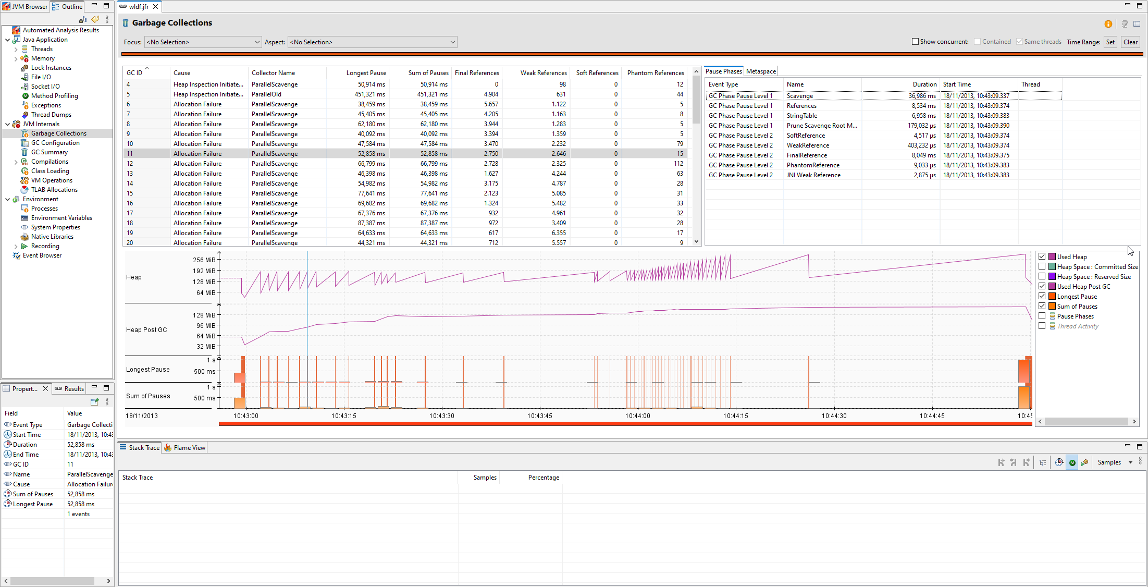This screenshot has height=587, width=1148.
Task: Open the Event Browser page
Action: click(x=42, y=255)
